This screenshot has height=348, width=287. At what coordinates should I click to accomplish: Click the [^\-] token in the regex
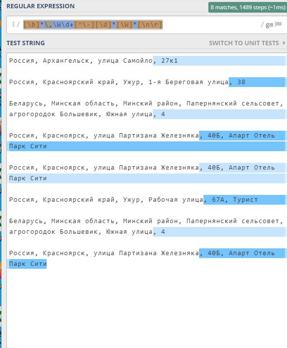(84, 24)
